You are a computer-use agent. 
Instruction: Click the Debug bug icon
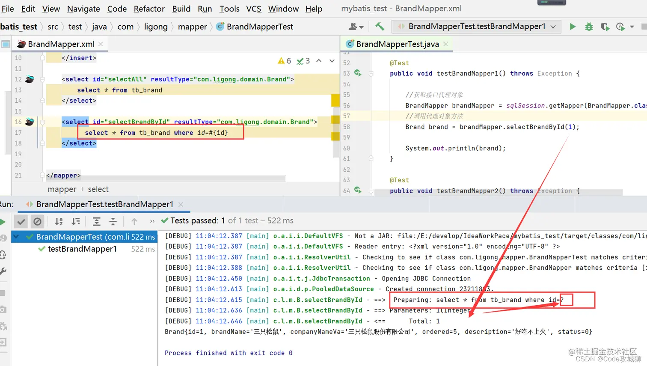tap(589, 27)
